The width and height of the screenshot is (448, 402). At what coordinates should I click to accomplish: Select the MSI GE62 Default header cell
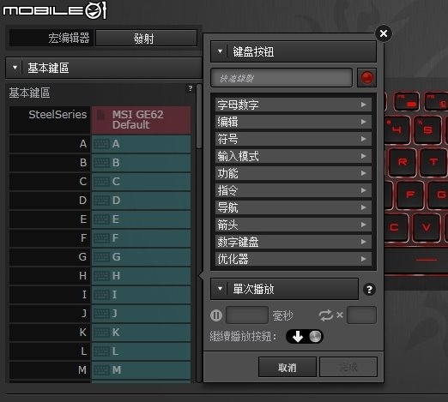click(x=141, y=120)
